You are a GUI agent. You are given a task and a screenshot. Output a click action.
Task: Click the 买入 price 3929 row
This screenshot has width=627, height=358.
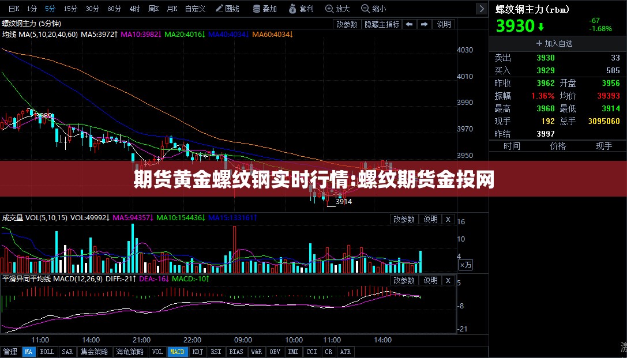557,71
